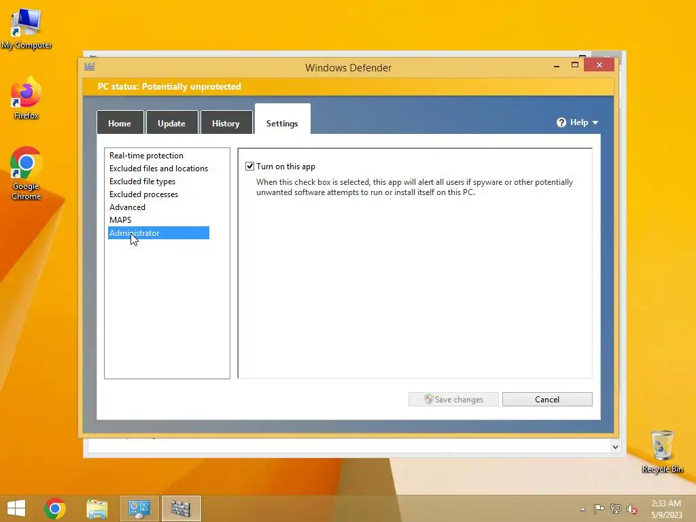Open Chrome from the taskbar
Viewport: 696px width, 522px height.
point(55,508)
